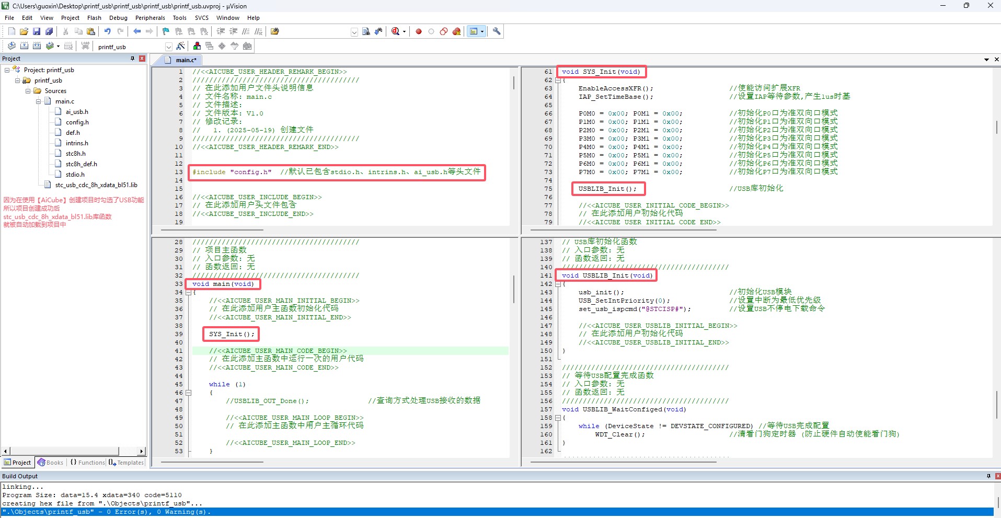Open the Debug menu
The width and height of the screenshot is (1001, 518).
coord(118,18)
